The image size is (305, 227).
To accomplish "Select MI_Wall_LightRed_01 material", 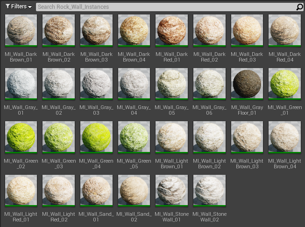I will pos(21,191).
